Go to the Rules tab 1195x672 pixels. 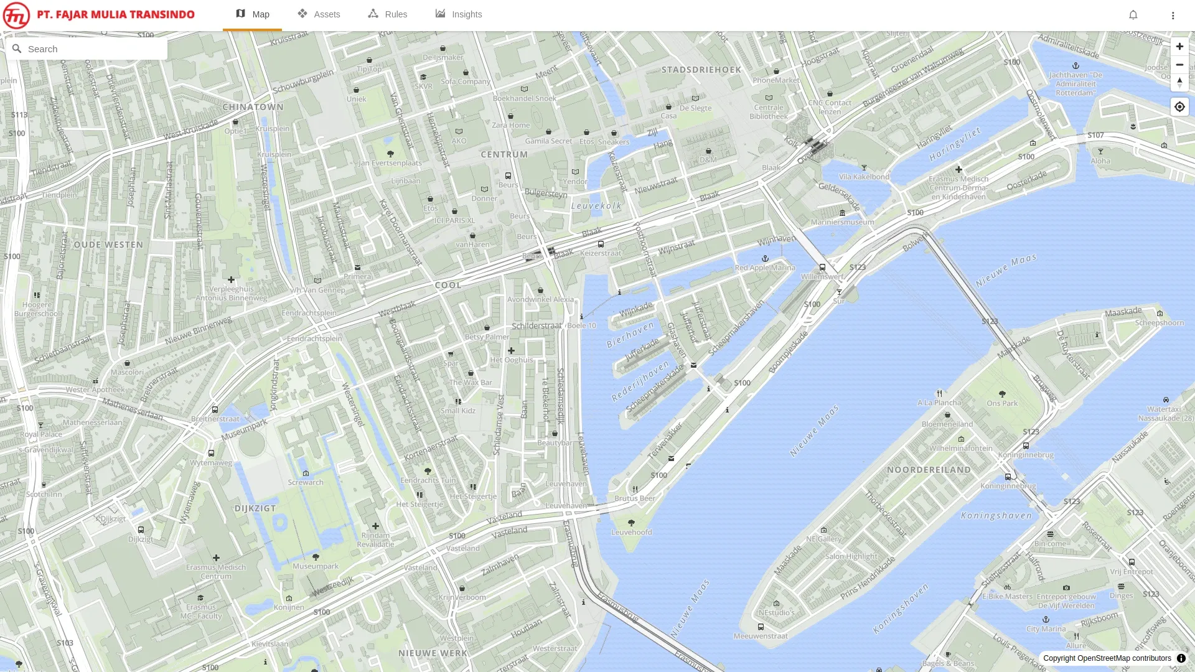point(387,14)
